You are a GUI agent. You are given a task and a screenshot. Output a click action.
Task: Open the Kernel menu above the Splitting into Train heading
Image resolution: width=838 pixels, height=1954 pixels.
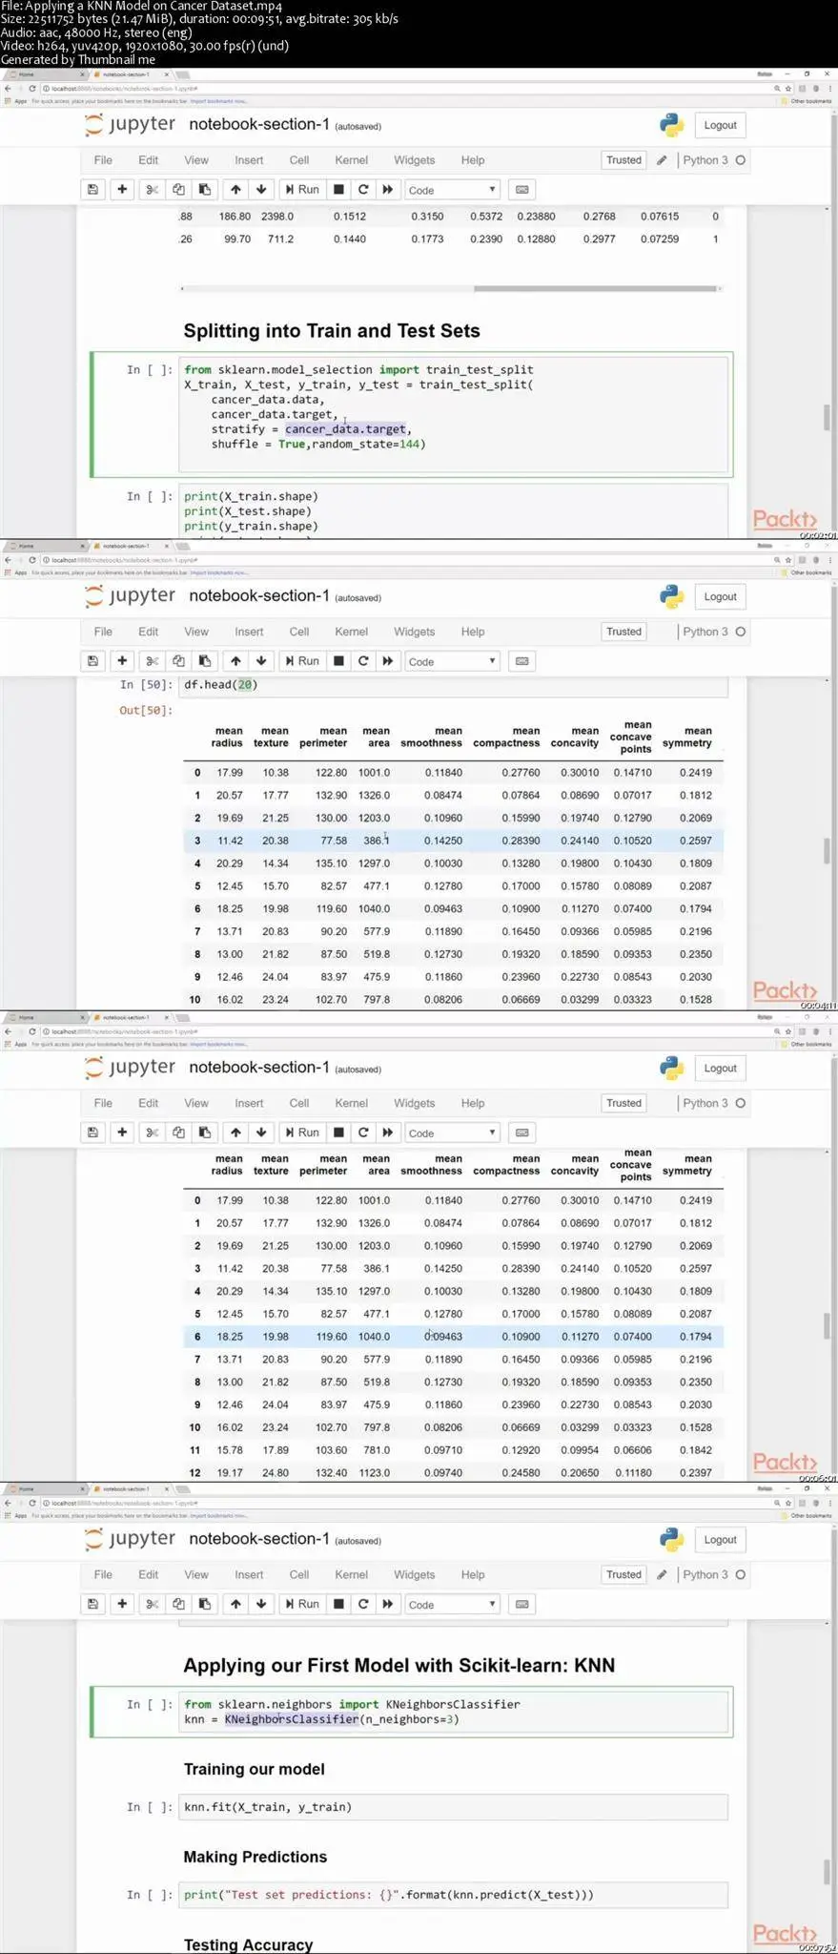[351, 160]
